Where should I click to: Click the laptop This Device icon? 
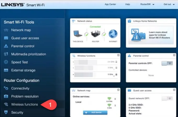[78, 34]
